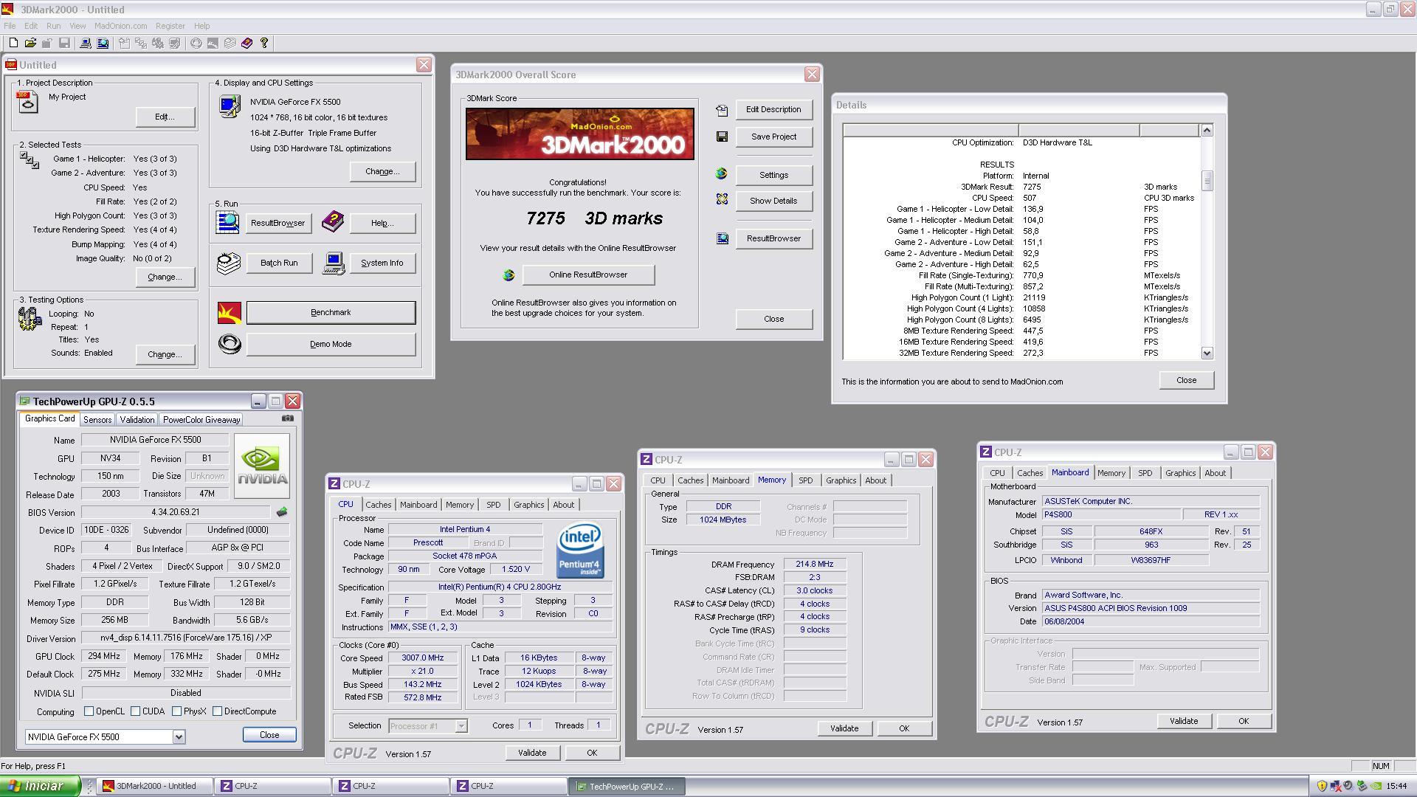
Task: Open the Processor #1 selection dropdown
Action: point(461,726)
